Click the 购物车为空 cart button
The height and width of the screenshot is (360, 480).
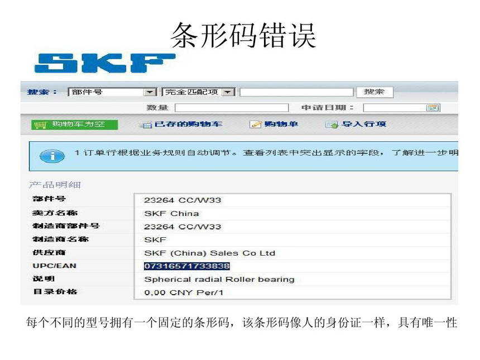pos(74,124)
